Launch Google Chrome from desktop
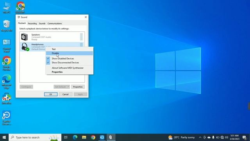Viewport: 250px width, 141px height. click(x=7, y=63)
